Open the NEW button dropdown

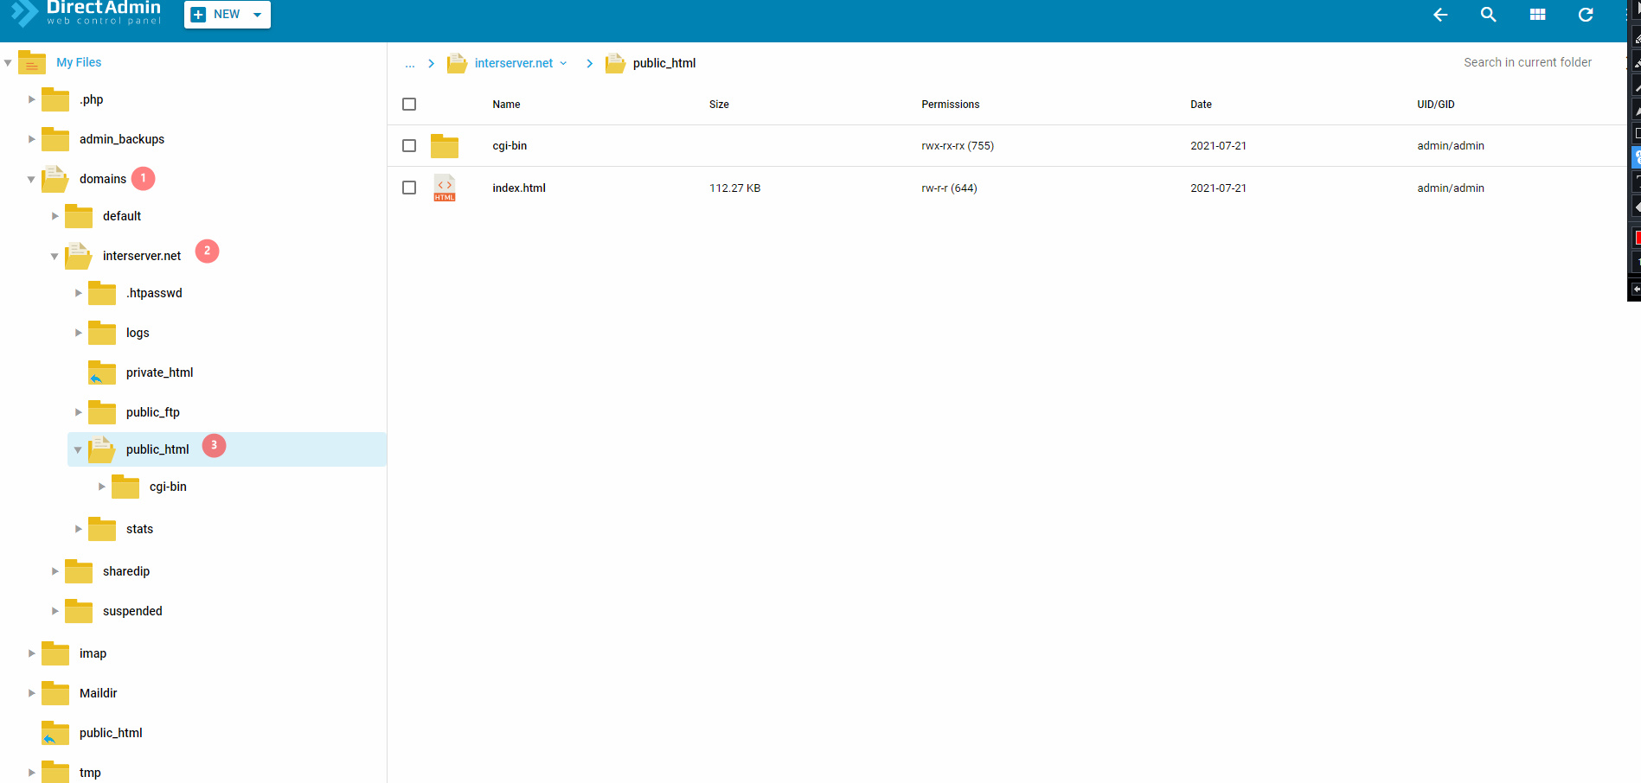coord(258,15)
